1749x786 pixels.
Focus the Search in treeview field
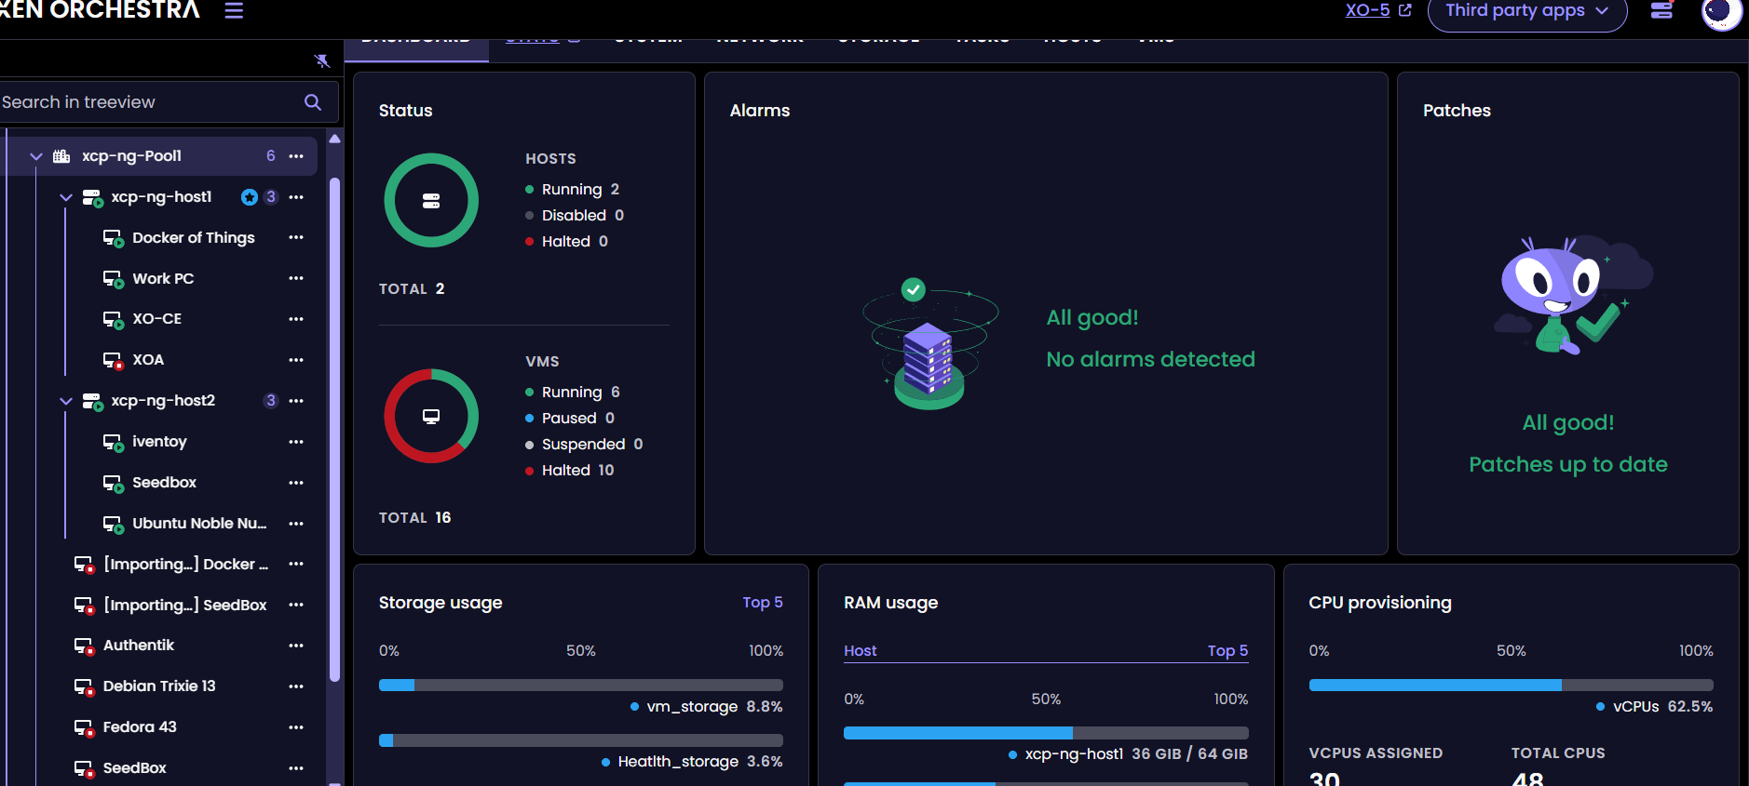149,102
